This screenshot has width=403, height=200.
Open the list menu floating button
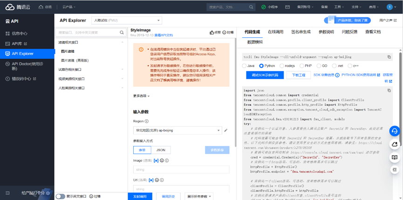coord(395,169)
